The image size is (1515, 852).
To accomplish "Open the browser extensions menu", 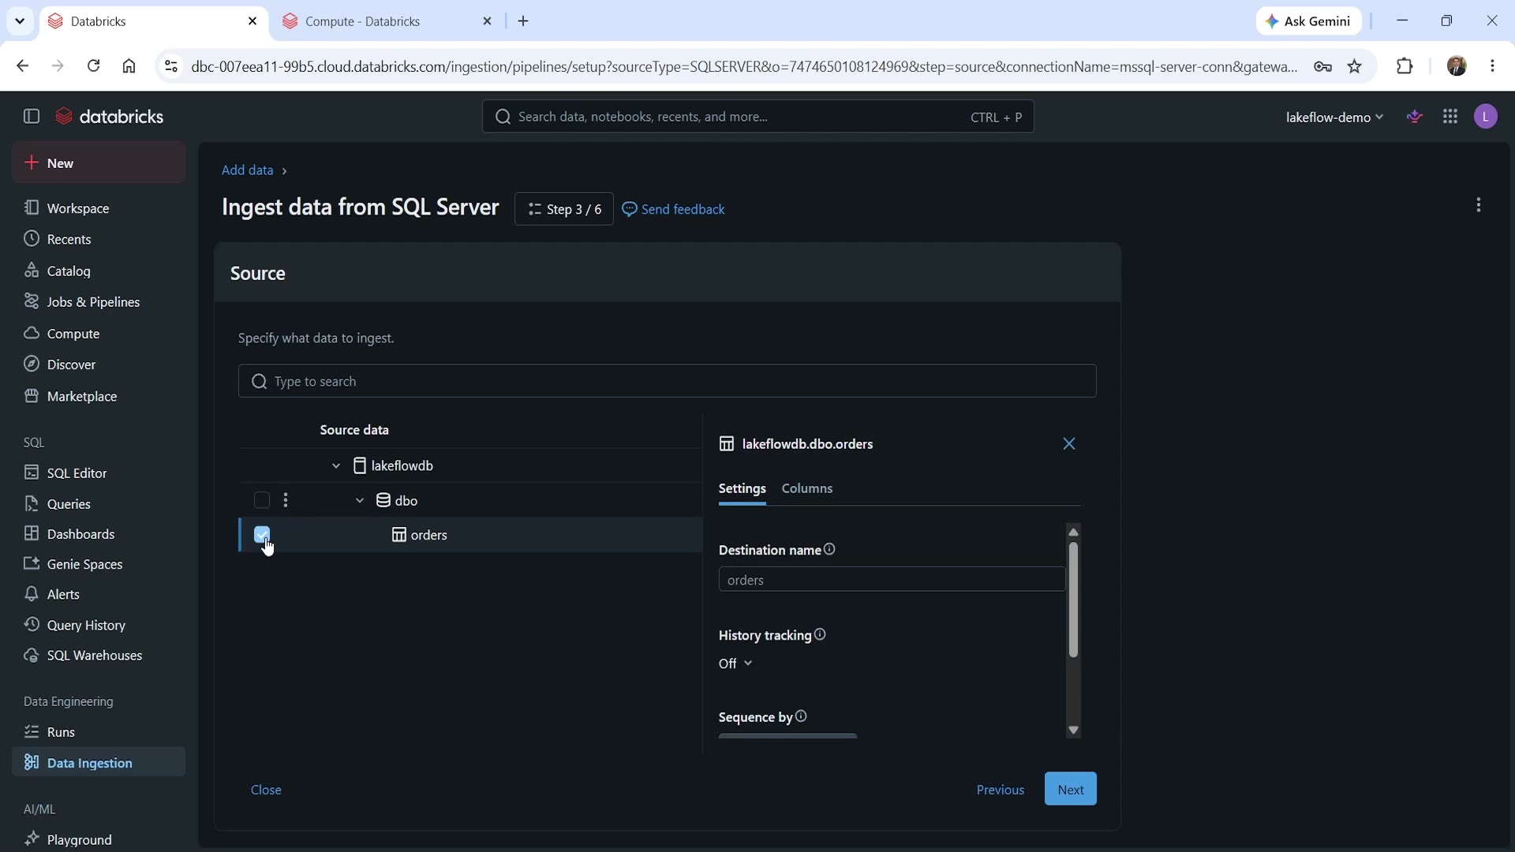I will 1405,66.
